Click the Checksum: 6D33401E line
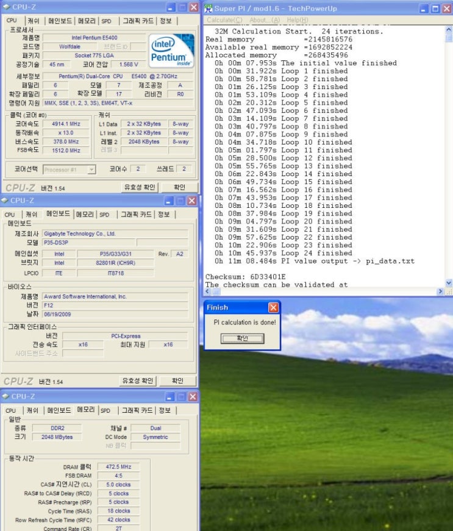 (246, 277)
